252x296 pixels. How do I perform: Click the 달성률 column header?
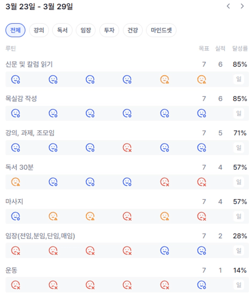pos(240,48)
